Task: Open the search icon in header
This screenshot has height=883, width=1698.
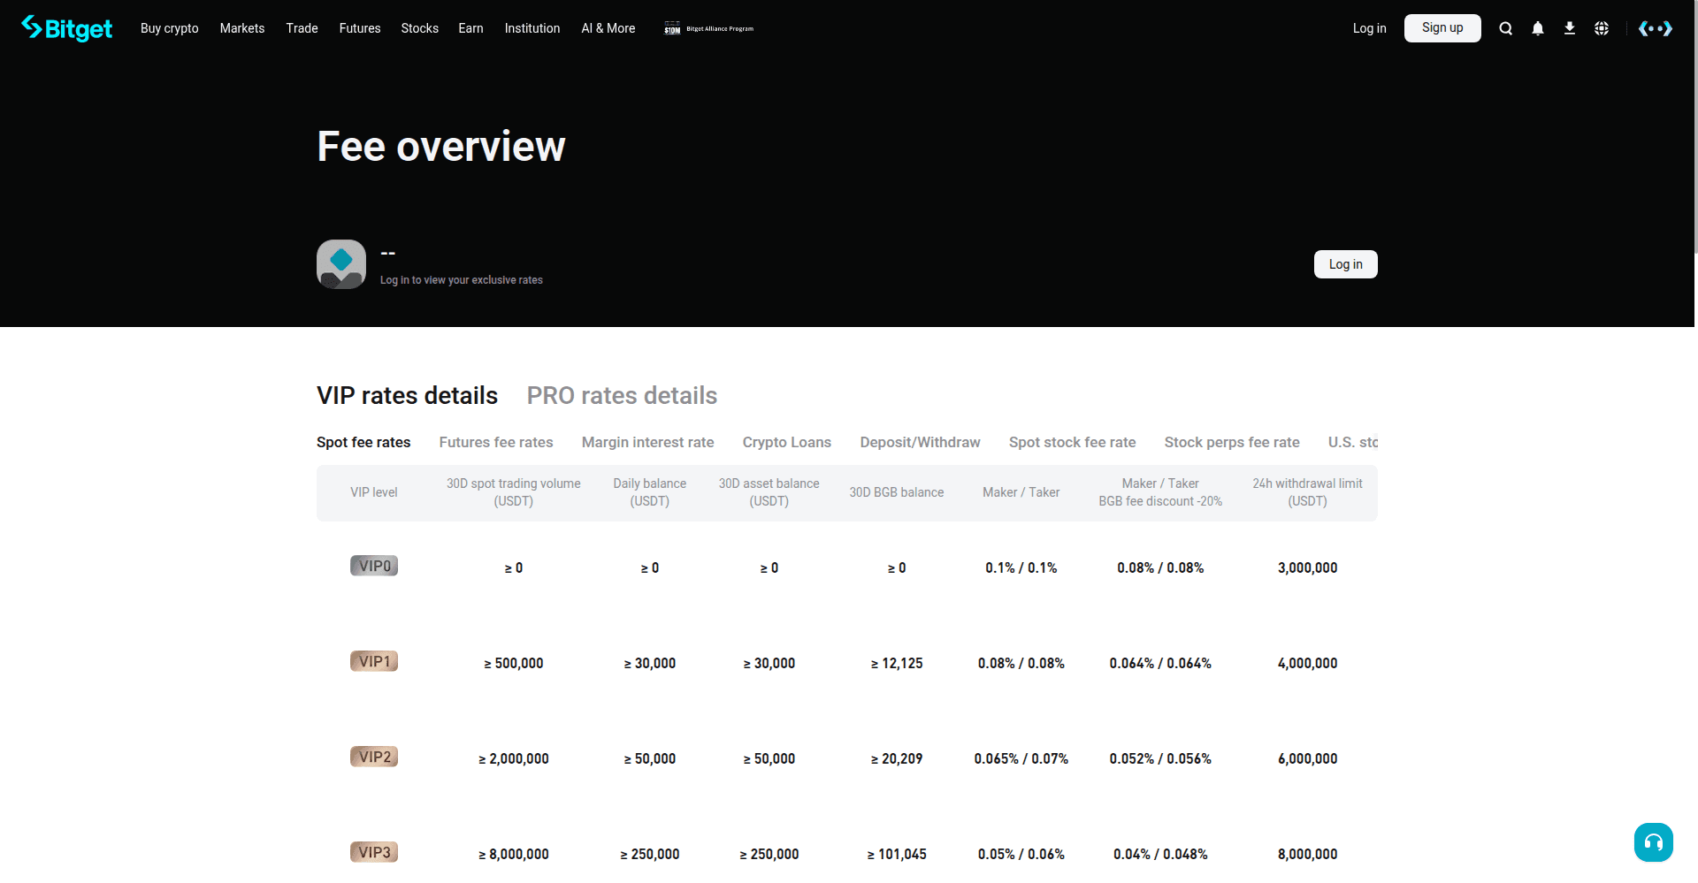Action: click(1505, 28)
